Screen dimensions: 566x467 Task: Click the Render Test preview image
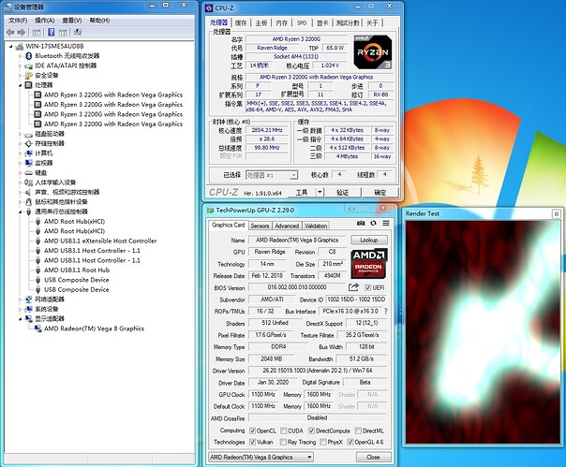(x=483, y=332)
